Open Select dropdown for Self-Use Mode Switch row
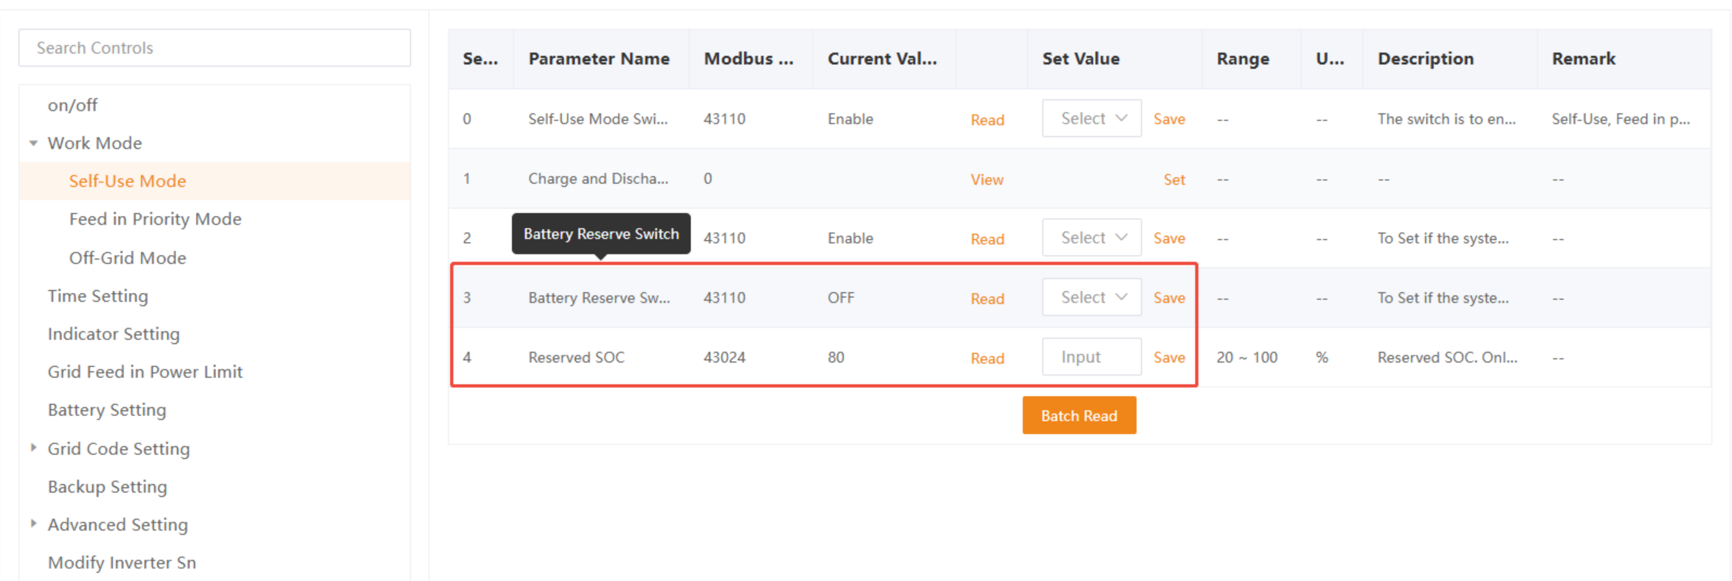This screenshot has width=1732, height=581. click(x=1090, y=119)
